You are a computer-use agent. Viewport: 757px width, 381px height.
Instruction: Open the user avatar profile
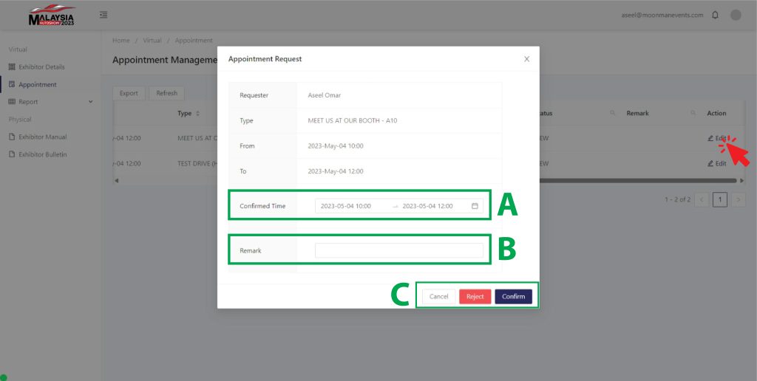pos(736,15)
